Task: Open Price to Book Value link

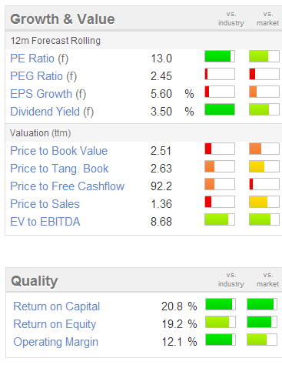Action: [59, 151]
